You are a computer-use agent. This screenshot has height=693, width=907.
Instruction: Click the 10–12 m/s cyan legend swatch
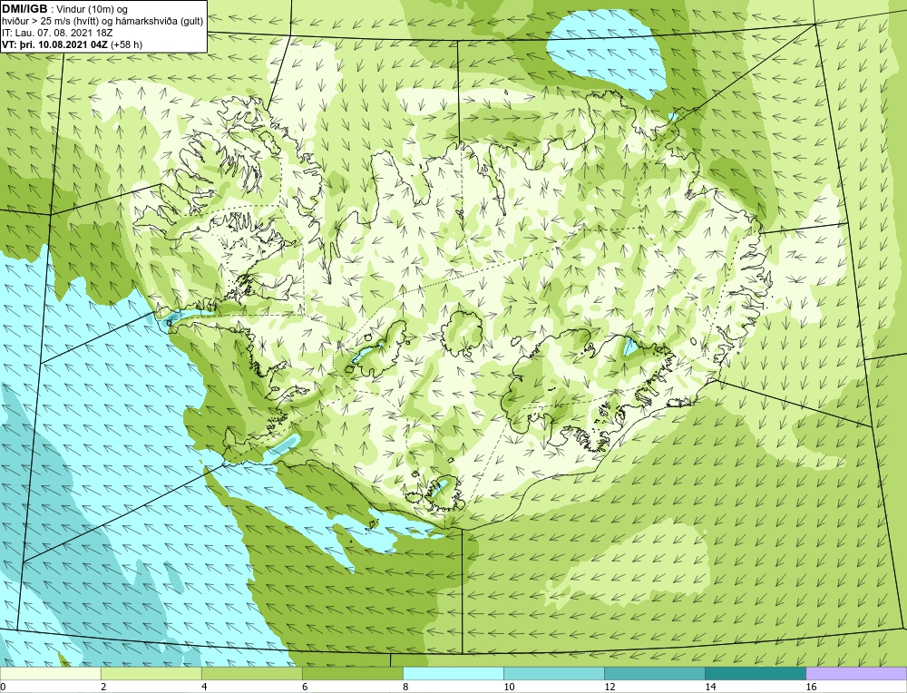(553, 673)
